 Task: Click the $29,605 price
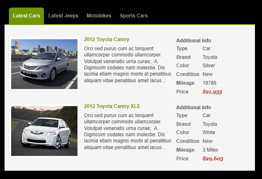point(213,159)
